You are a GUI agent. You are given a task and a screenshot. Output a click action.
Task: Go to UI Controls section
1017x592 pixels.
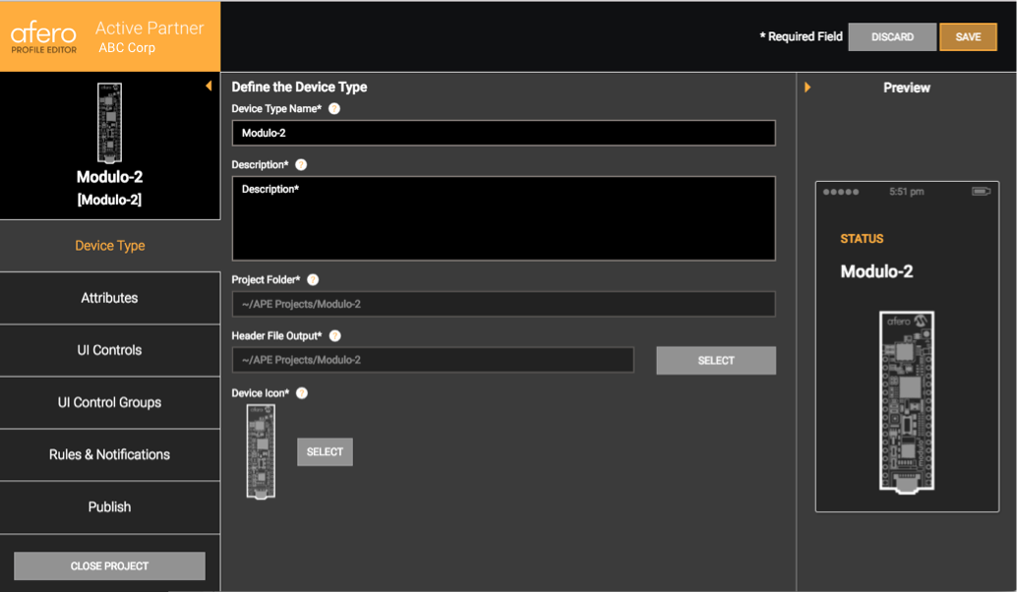coord(109,350)
